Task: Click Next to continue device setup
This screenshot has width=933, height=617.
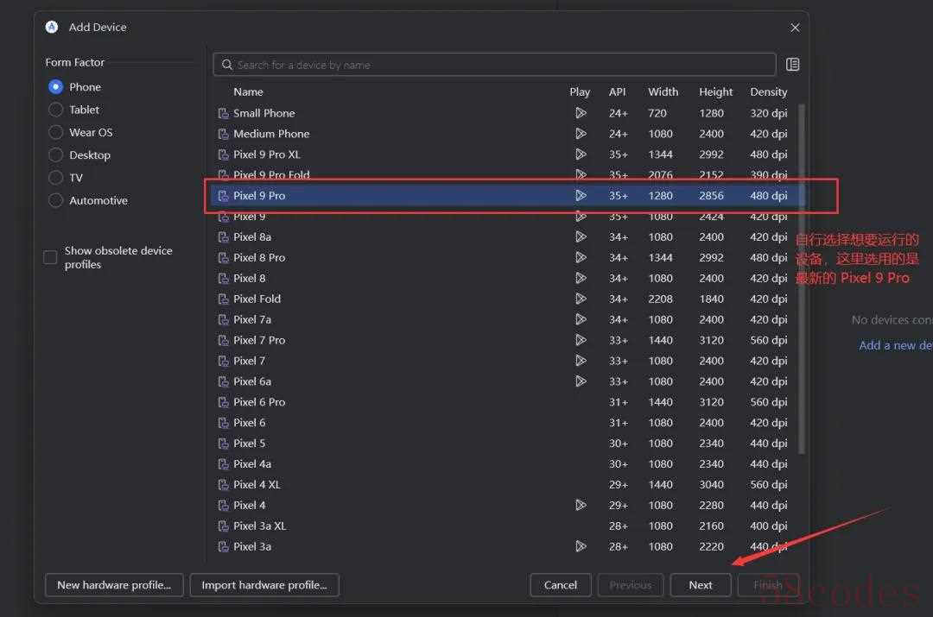Action: (701, 585)
